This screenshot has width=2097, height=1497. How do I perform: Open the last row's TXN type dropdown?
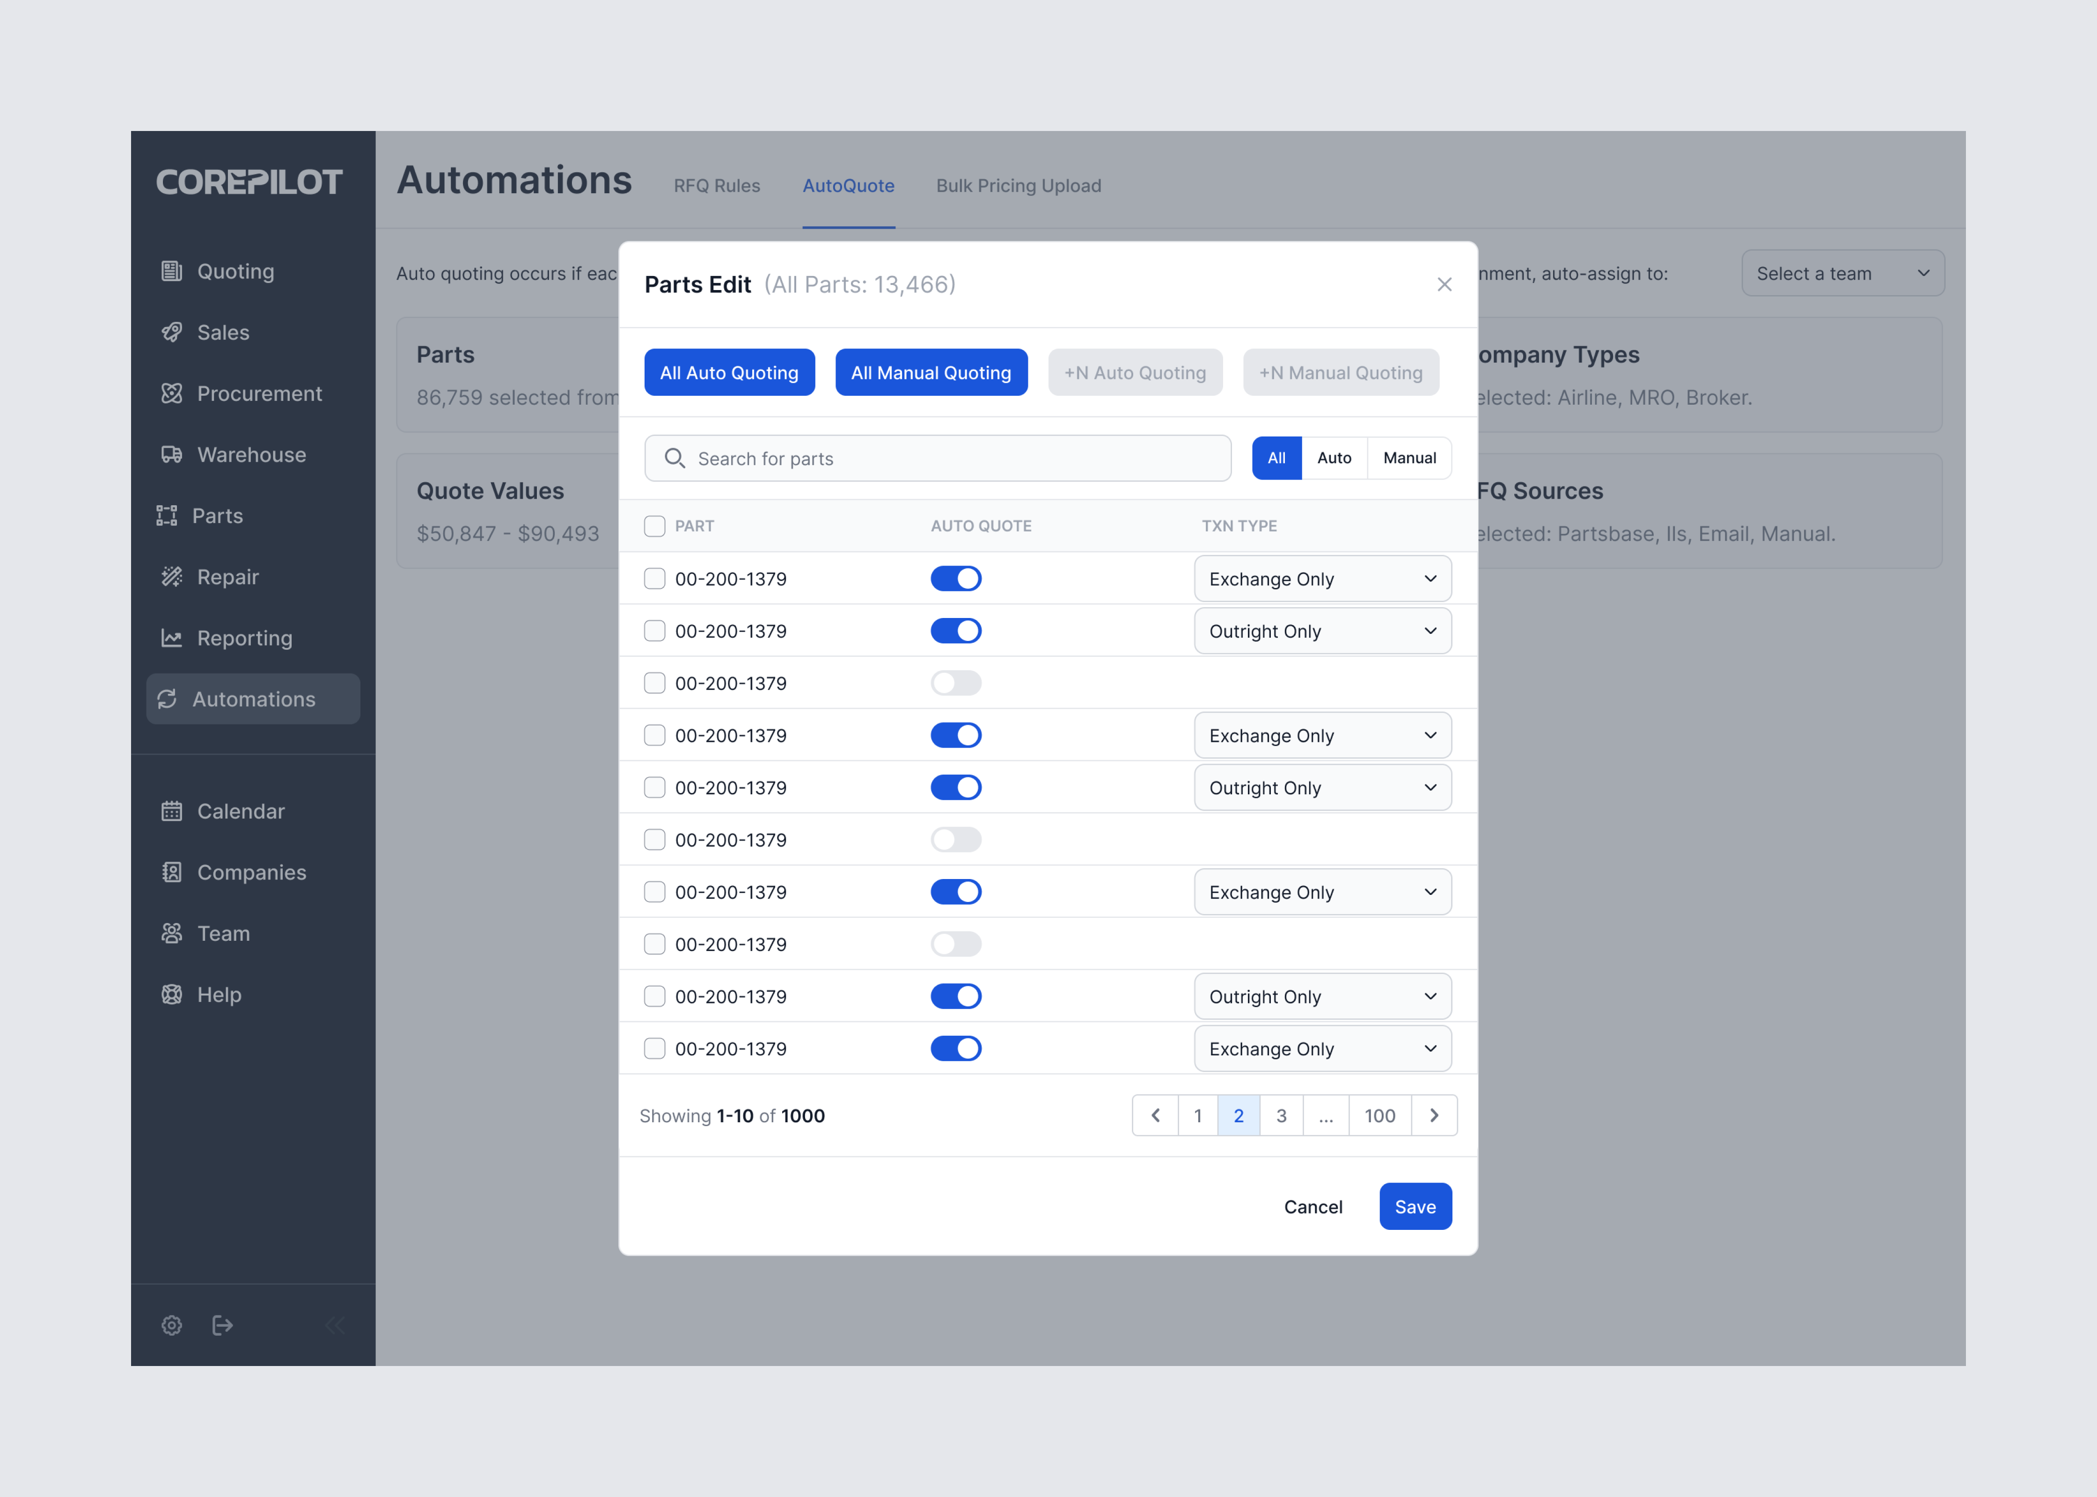(x=1321, y=1049)
